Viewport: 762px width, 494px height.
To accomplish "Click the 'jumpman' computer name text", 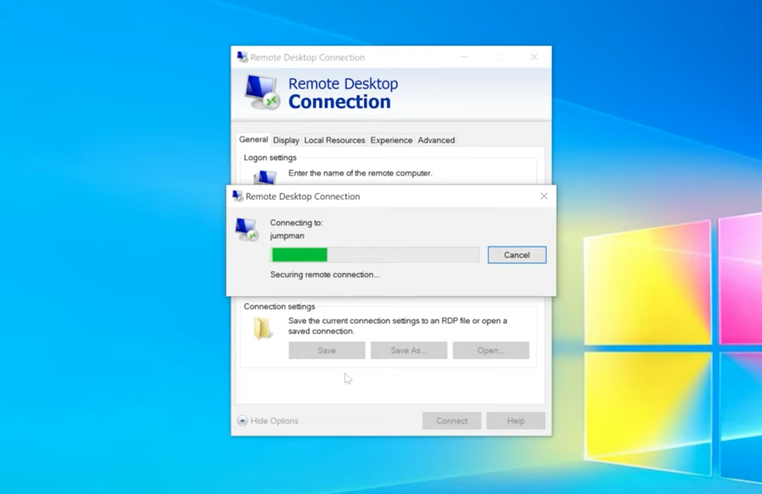I will click(x=287, y=236).
